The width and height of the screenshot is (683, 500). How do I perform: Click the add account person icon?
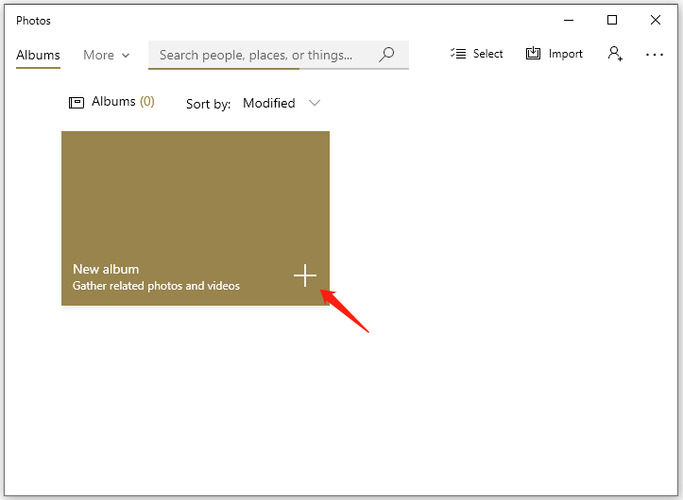[x=615, y=54]
